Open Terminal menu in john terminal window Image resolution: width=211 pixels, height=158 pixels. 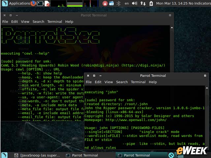138,82
